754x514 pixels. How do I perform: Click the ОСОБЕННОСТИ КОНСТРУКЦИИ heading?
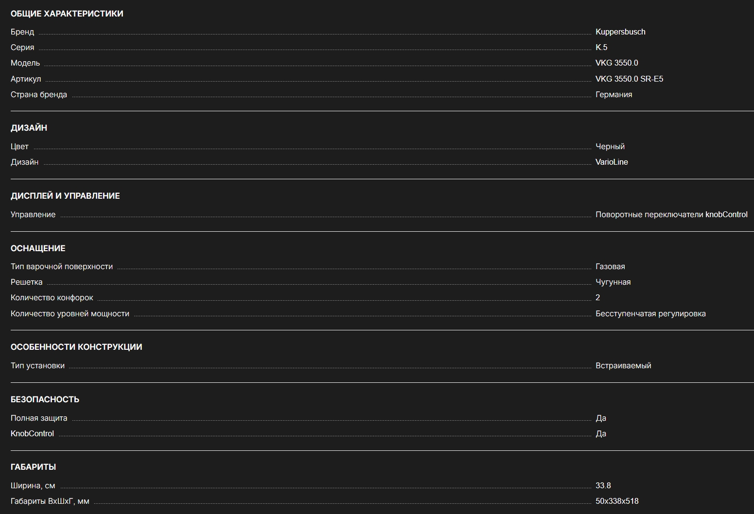tap(76, 347)
